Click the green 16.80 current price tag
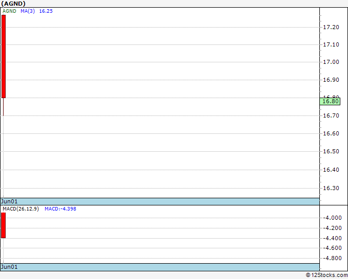Viewport: 348px width, 279px height. pos(330,101)
